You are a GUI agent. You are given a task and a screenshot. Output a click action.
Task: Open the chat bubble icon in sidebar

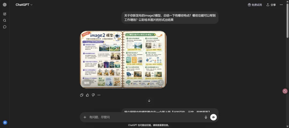5,27
